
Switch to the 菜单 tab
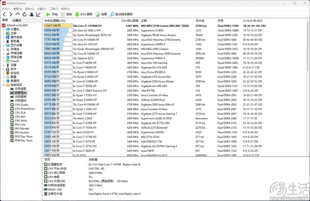(x=5, y=20)
